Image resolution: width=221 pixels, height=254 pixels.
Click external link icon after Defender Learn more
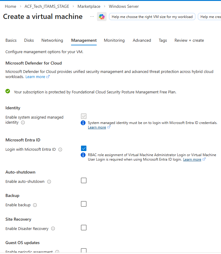pos(48,77)
